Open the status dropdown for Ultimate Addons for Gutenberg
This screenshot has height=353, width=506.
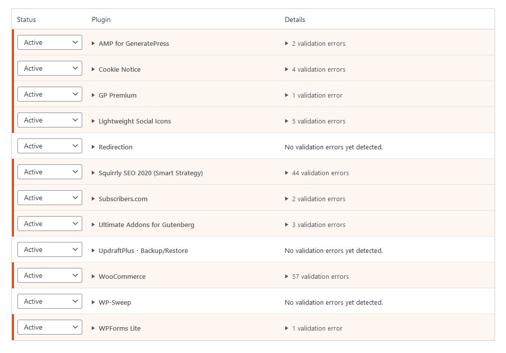(x=50, y=224)
